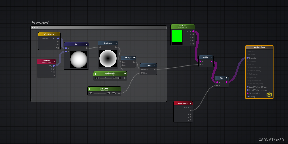Expand the World Normal node arrow
Screen dimensions: 288x144
pyautogui.click(x=58, y=34)
